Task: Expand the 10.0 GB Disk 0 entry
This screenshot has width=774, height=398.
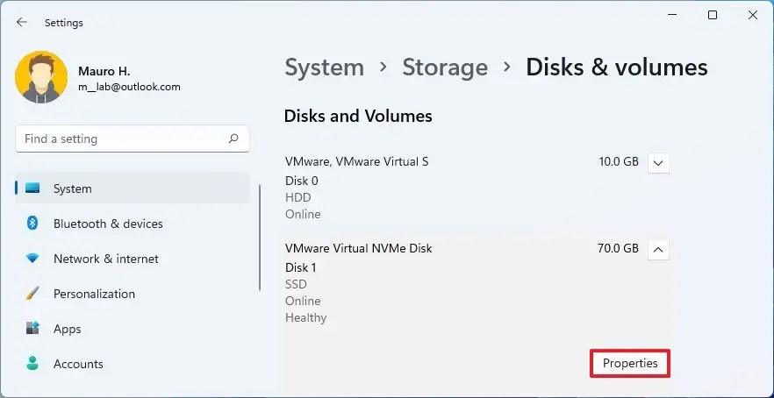Action: [658, 162]
